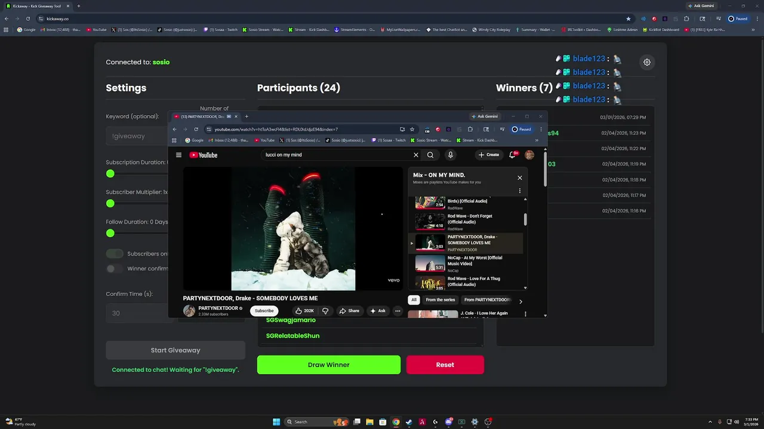Open Sosaa - Twitch bookmark in Kickaway window

pos(220,29)
